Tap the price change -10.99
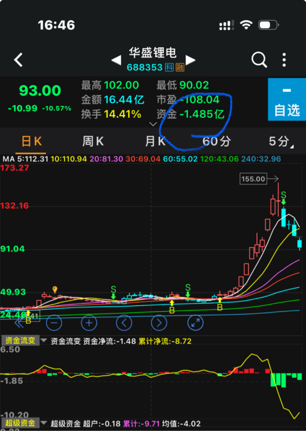The height and width of the screenshot is (431, 306). [x=23, y=108]
